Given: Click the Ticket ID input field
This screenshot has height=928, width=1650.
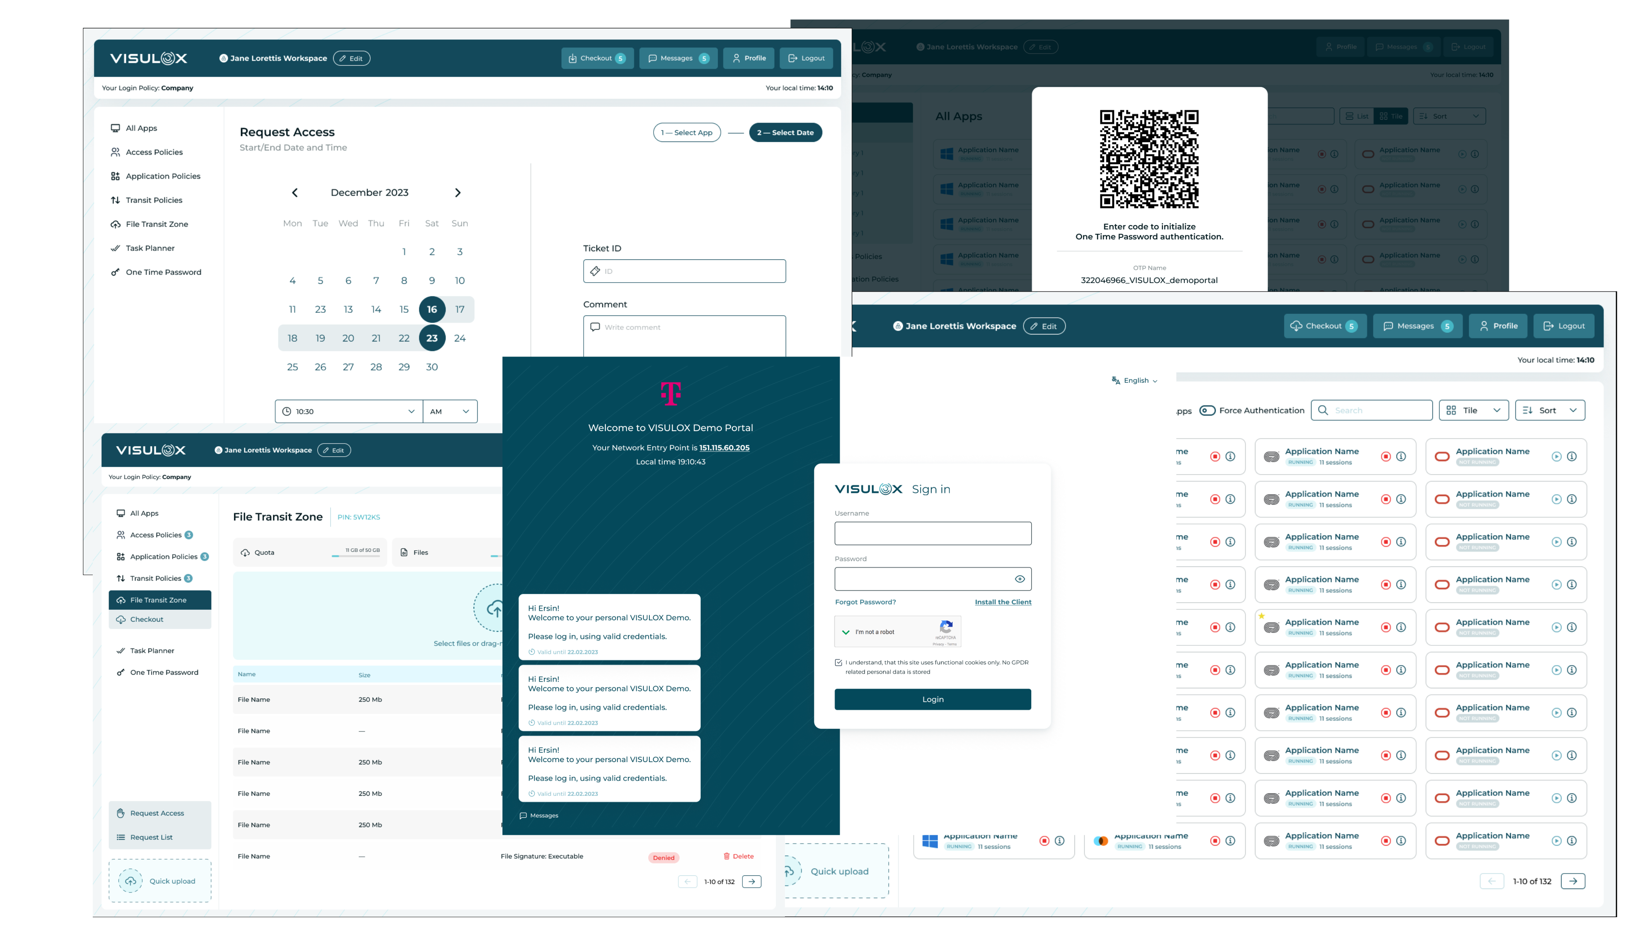Looking at the screenshot, I should pos(684,270).
